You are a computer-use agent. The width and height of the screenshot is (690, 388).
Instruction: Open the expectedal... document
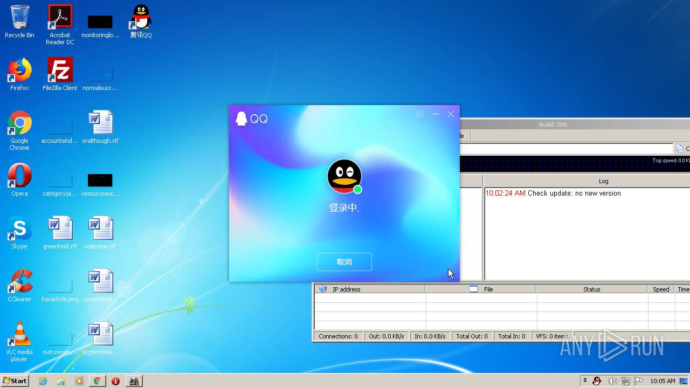click(100, 338)
